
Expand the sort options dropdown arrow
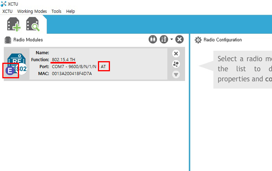(172, 39)
